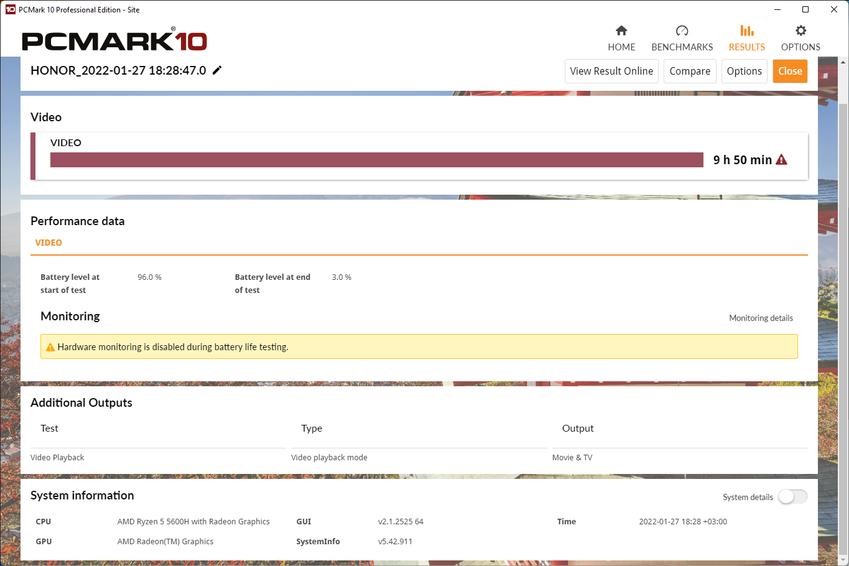
Task: Click the PCMark 10 title bar app icon
Action: coord(10,9)
